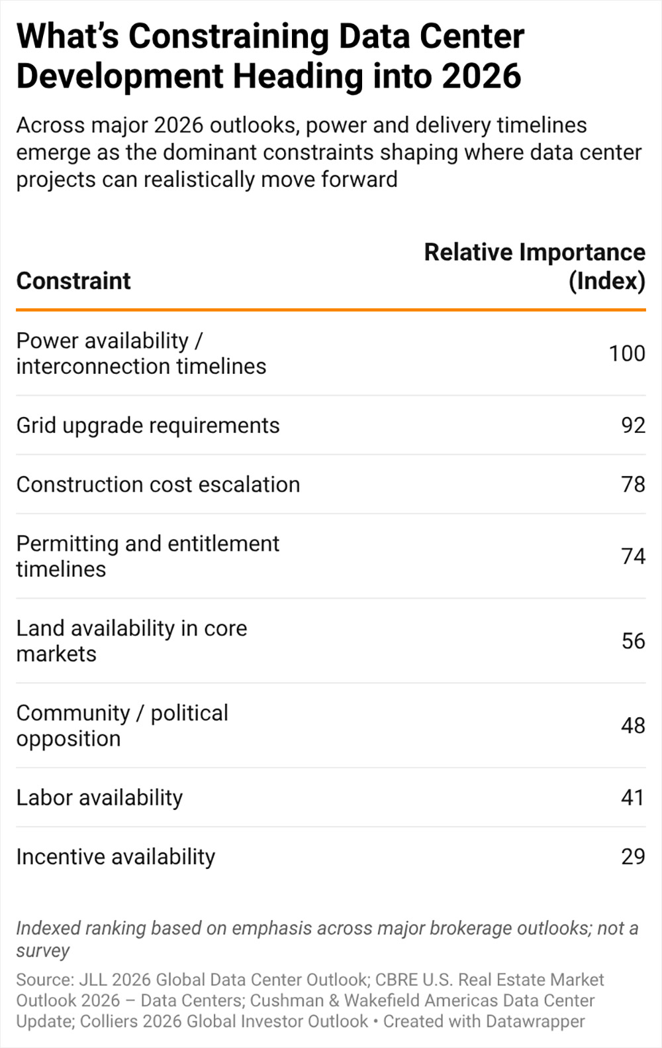Click the index value 78
662x1048 pixels.
coord(633,485)
